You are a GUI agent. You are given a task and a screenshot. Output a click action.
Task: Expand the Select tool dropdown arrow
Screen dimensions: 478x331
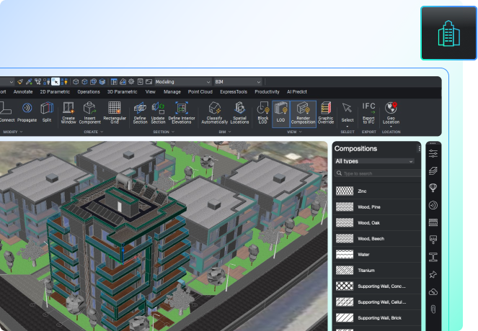(348, 126)
